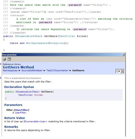Click GetUsers method name in the code editor
This screenshot has height=139, width=135.
[x=51, y=36]
